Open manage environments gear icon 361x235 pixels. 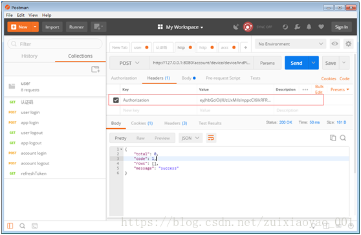click(348, 44)
